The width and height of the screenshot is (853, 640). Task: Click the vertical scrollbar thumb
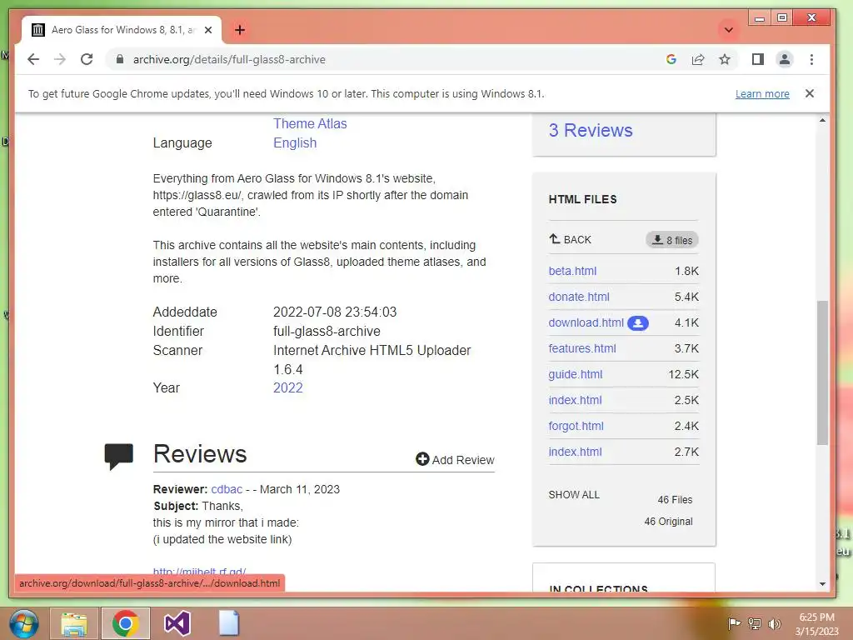click(x=822, y=372)
